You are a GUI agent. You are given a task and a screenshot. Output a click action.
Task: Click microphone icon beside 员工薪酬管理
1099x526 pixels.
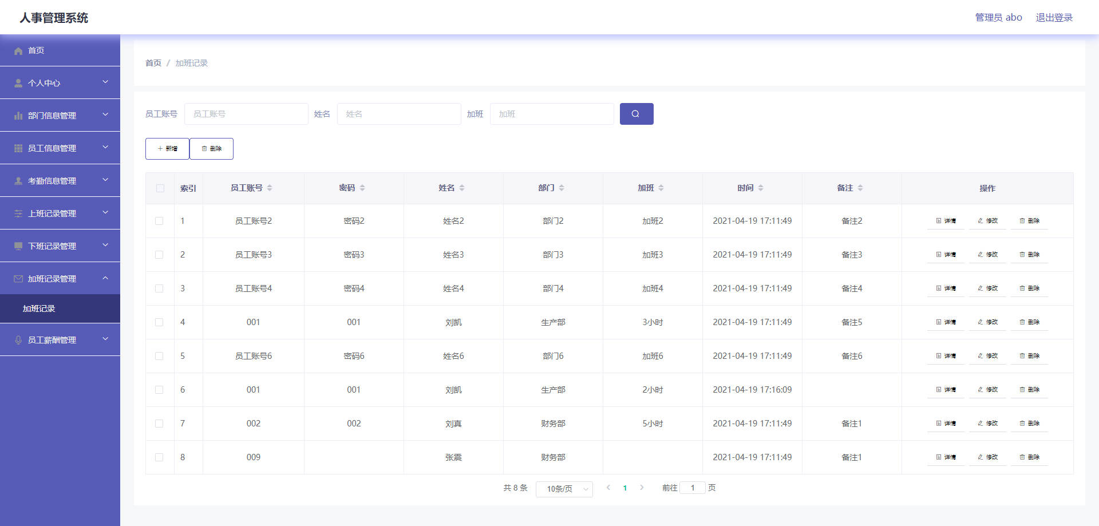18,340
